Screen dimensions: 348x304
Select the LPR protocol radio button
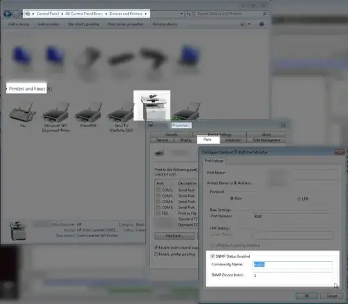tap(299, 199)
